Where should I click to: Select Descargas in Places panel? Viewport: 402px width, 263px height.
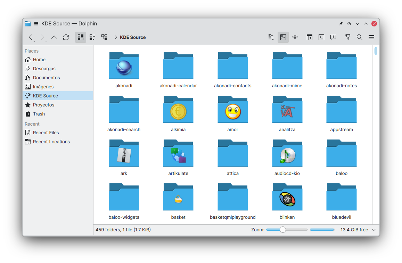(44, 69)
